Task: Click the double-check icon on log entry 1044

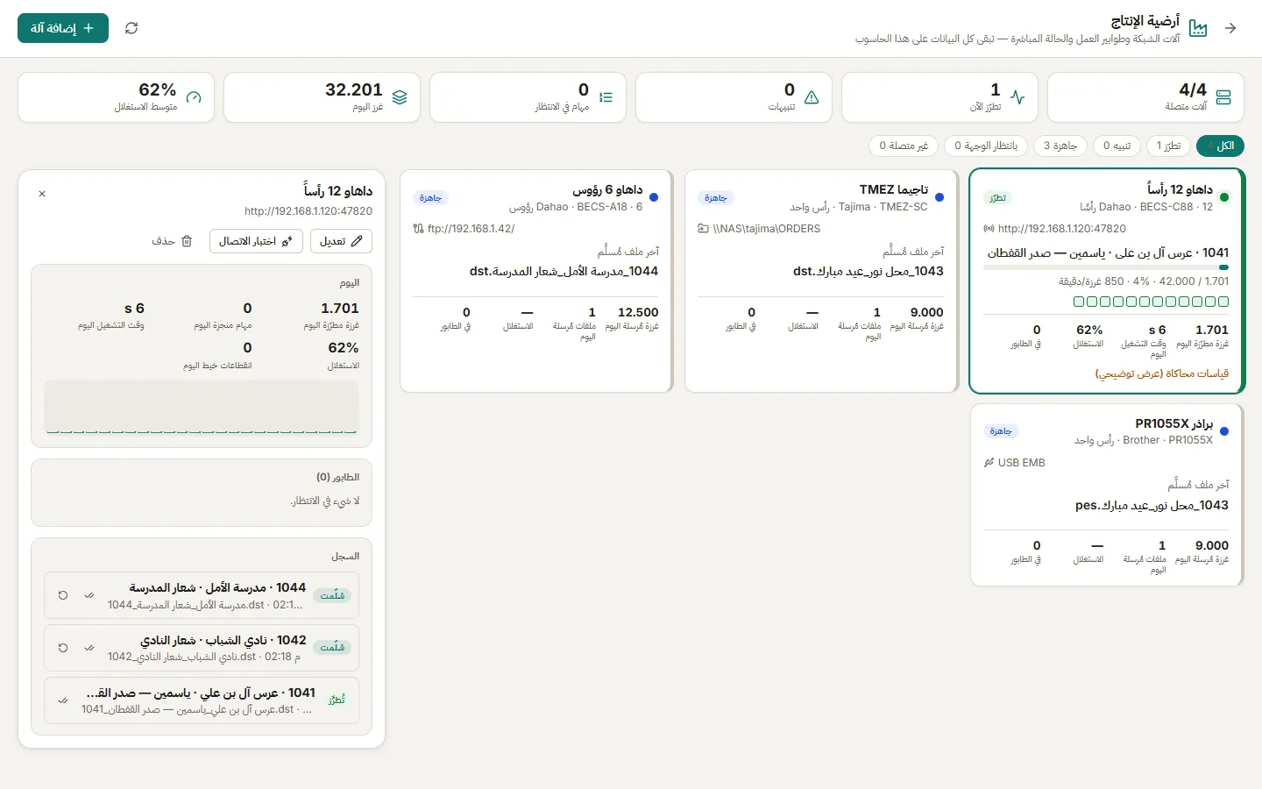Action: (89, 595)
